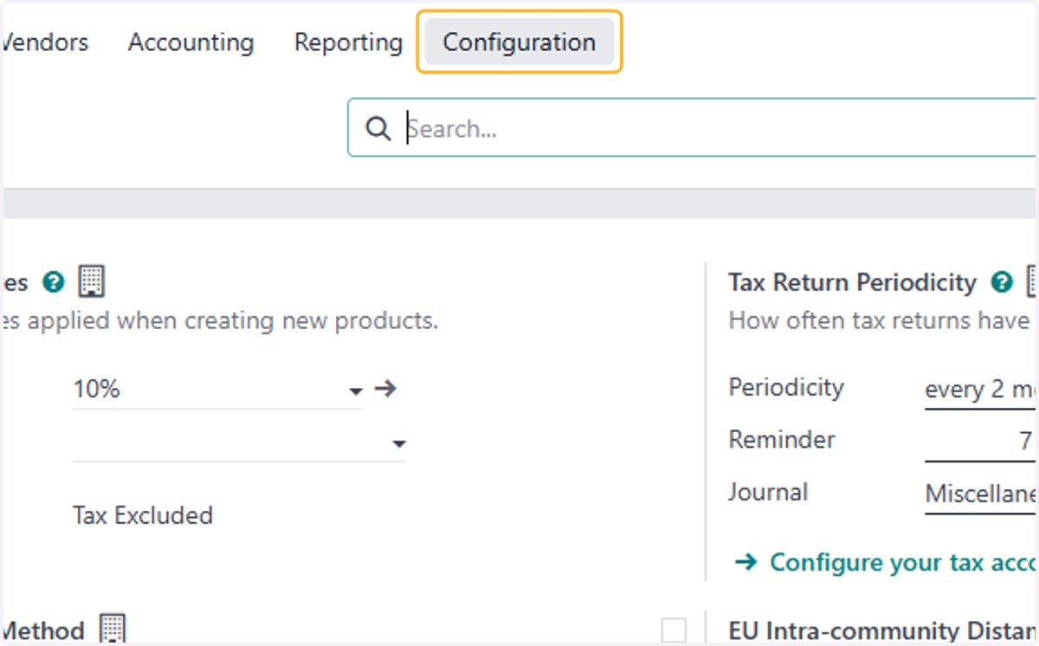Open the Accounting menu

tap(191, 42)
